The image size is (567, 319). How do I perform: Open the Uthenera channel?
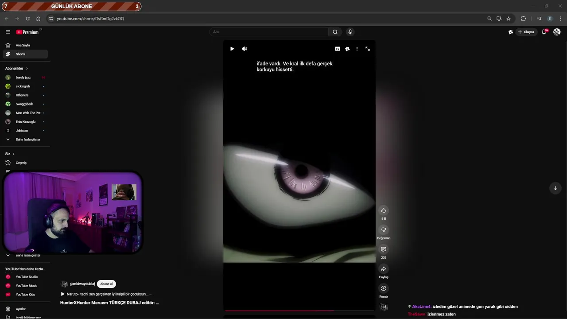coord(25,95)
